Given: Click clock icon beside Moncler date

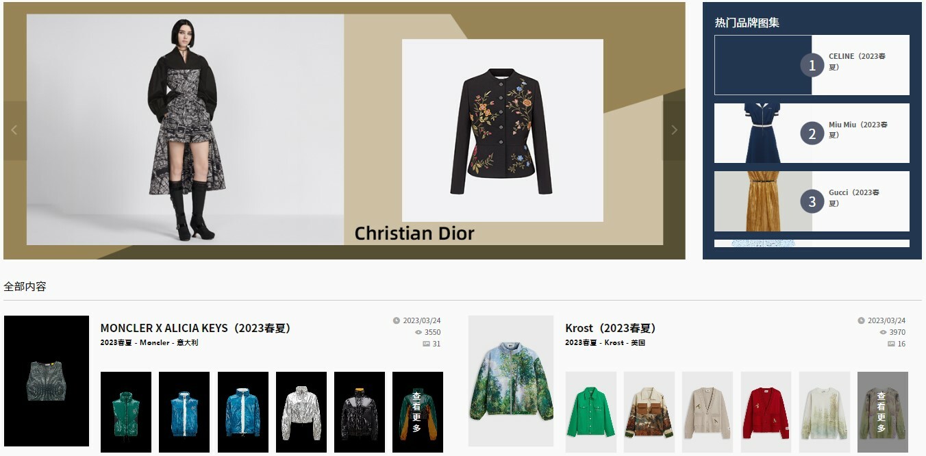Looking at the screenshot, I should coord(397,320).
